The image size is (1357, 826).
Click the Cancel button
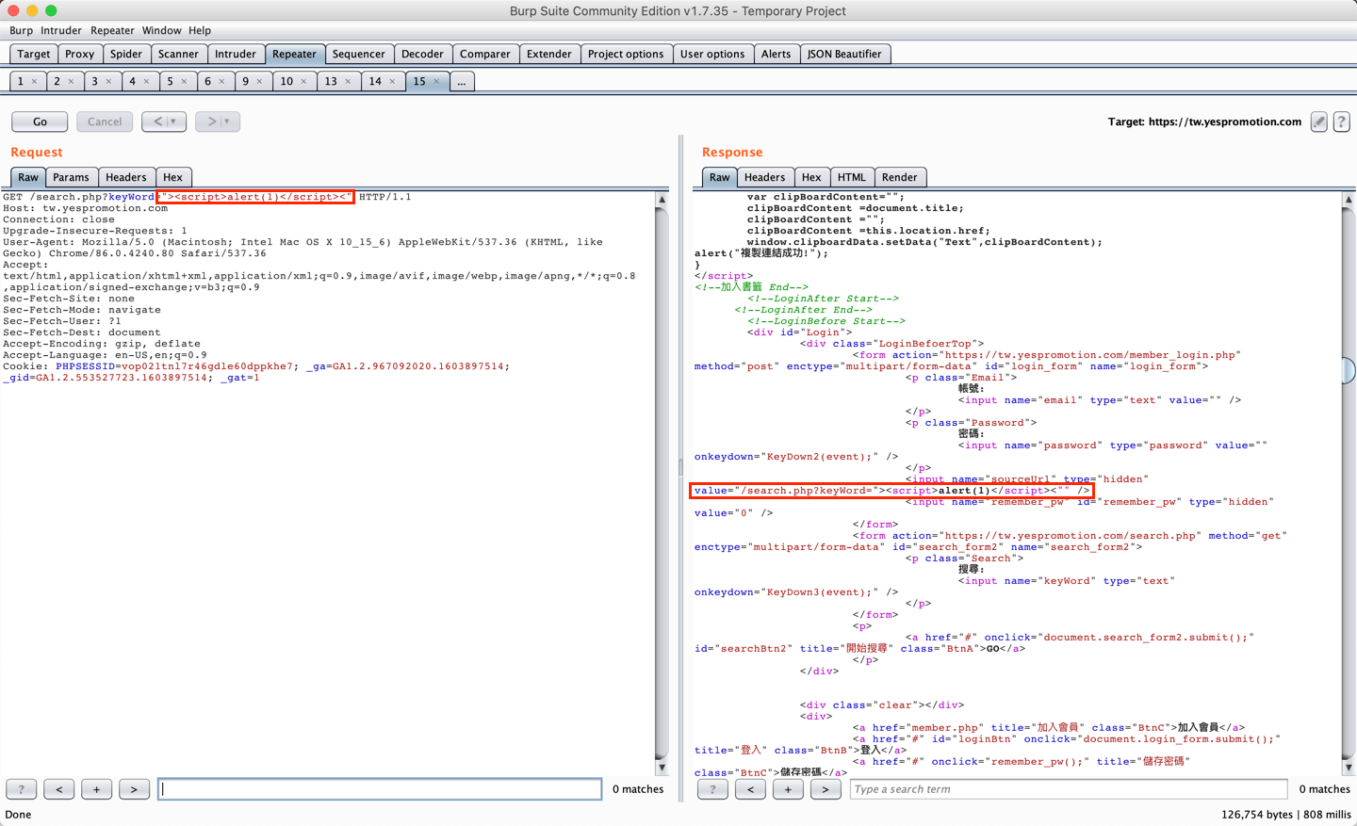point(105,121)
